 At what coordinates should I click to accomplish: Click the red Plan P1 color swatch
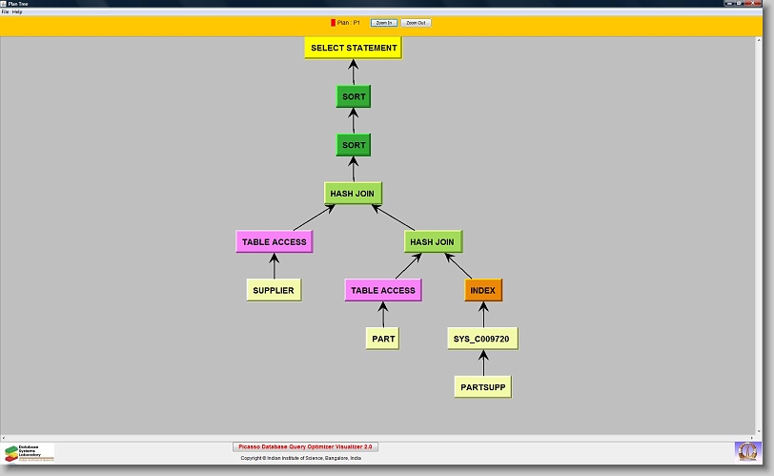click(x=333, y=22)
